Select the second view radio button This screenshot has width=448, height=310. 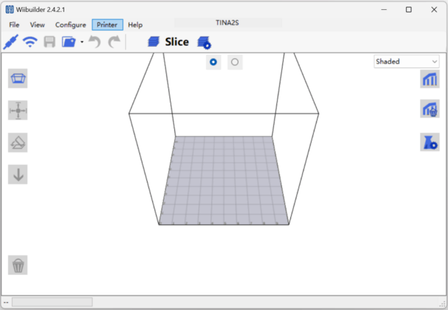tap(235, 62)
